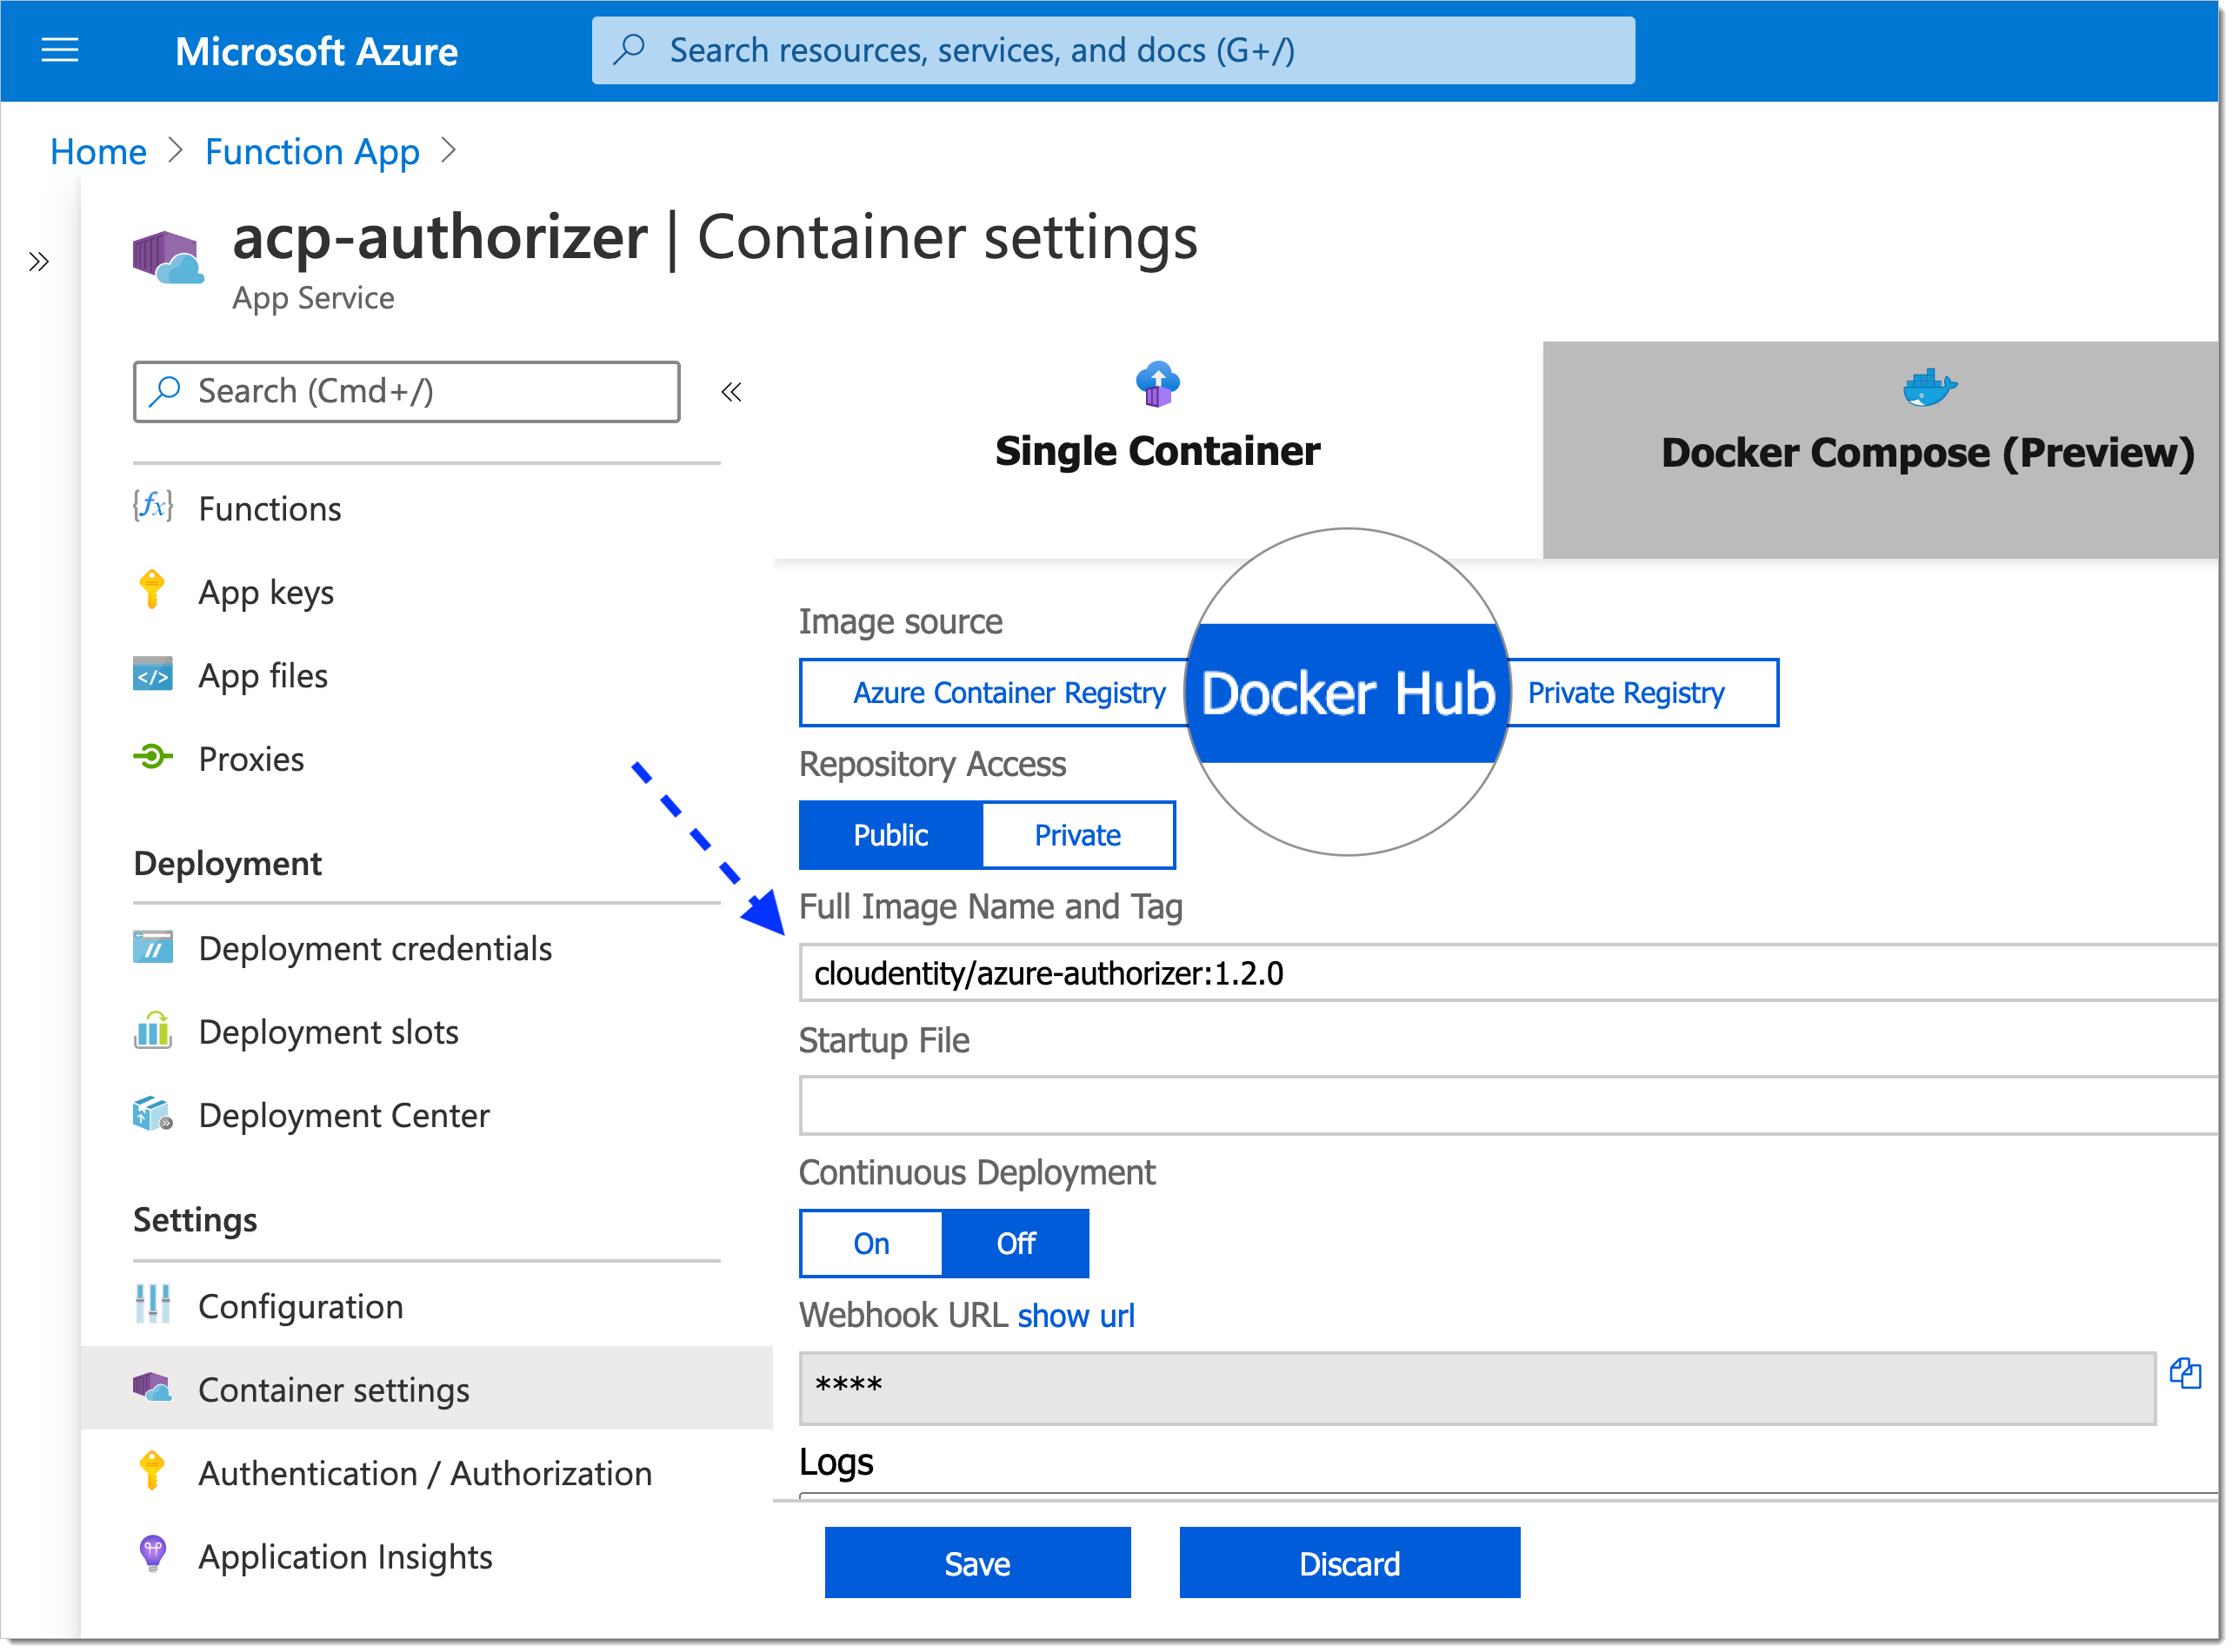This screenshot has width=2232, height=1652.
Task: Open Deployment slots menu item
Action: (x=425, y=1031)
